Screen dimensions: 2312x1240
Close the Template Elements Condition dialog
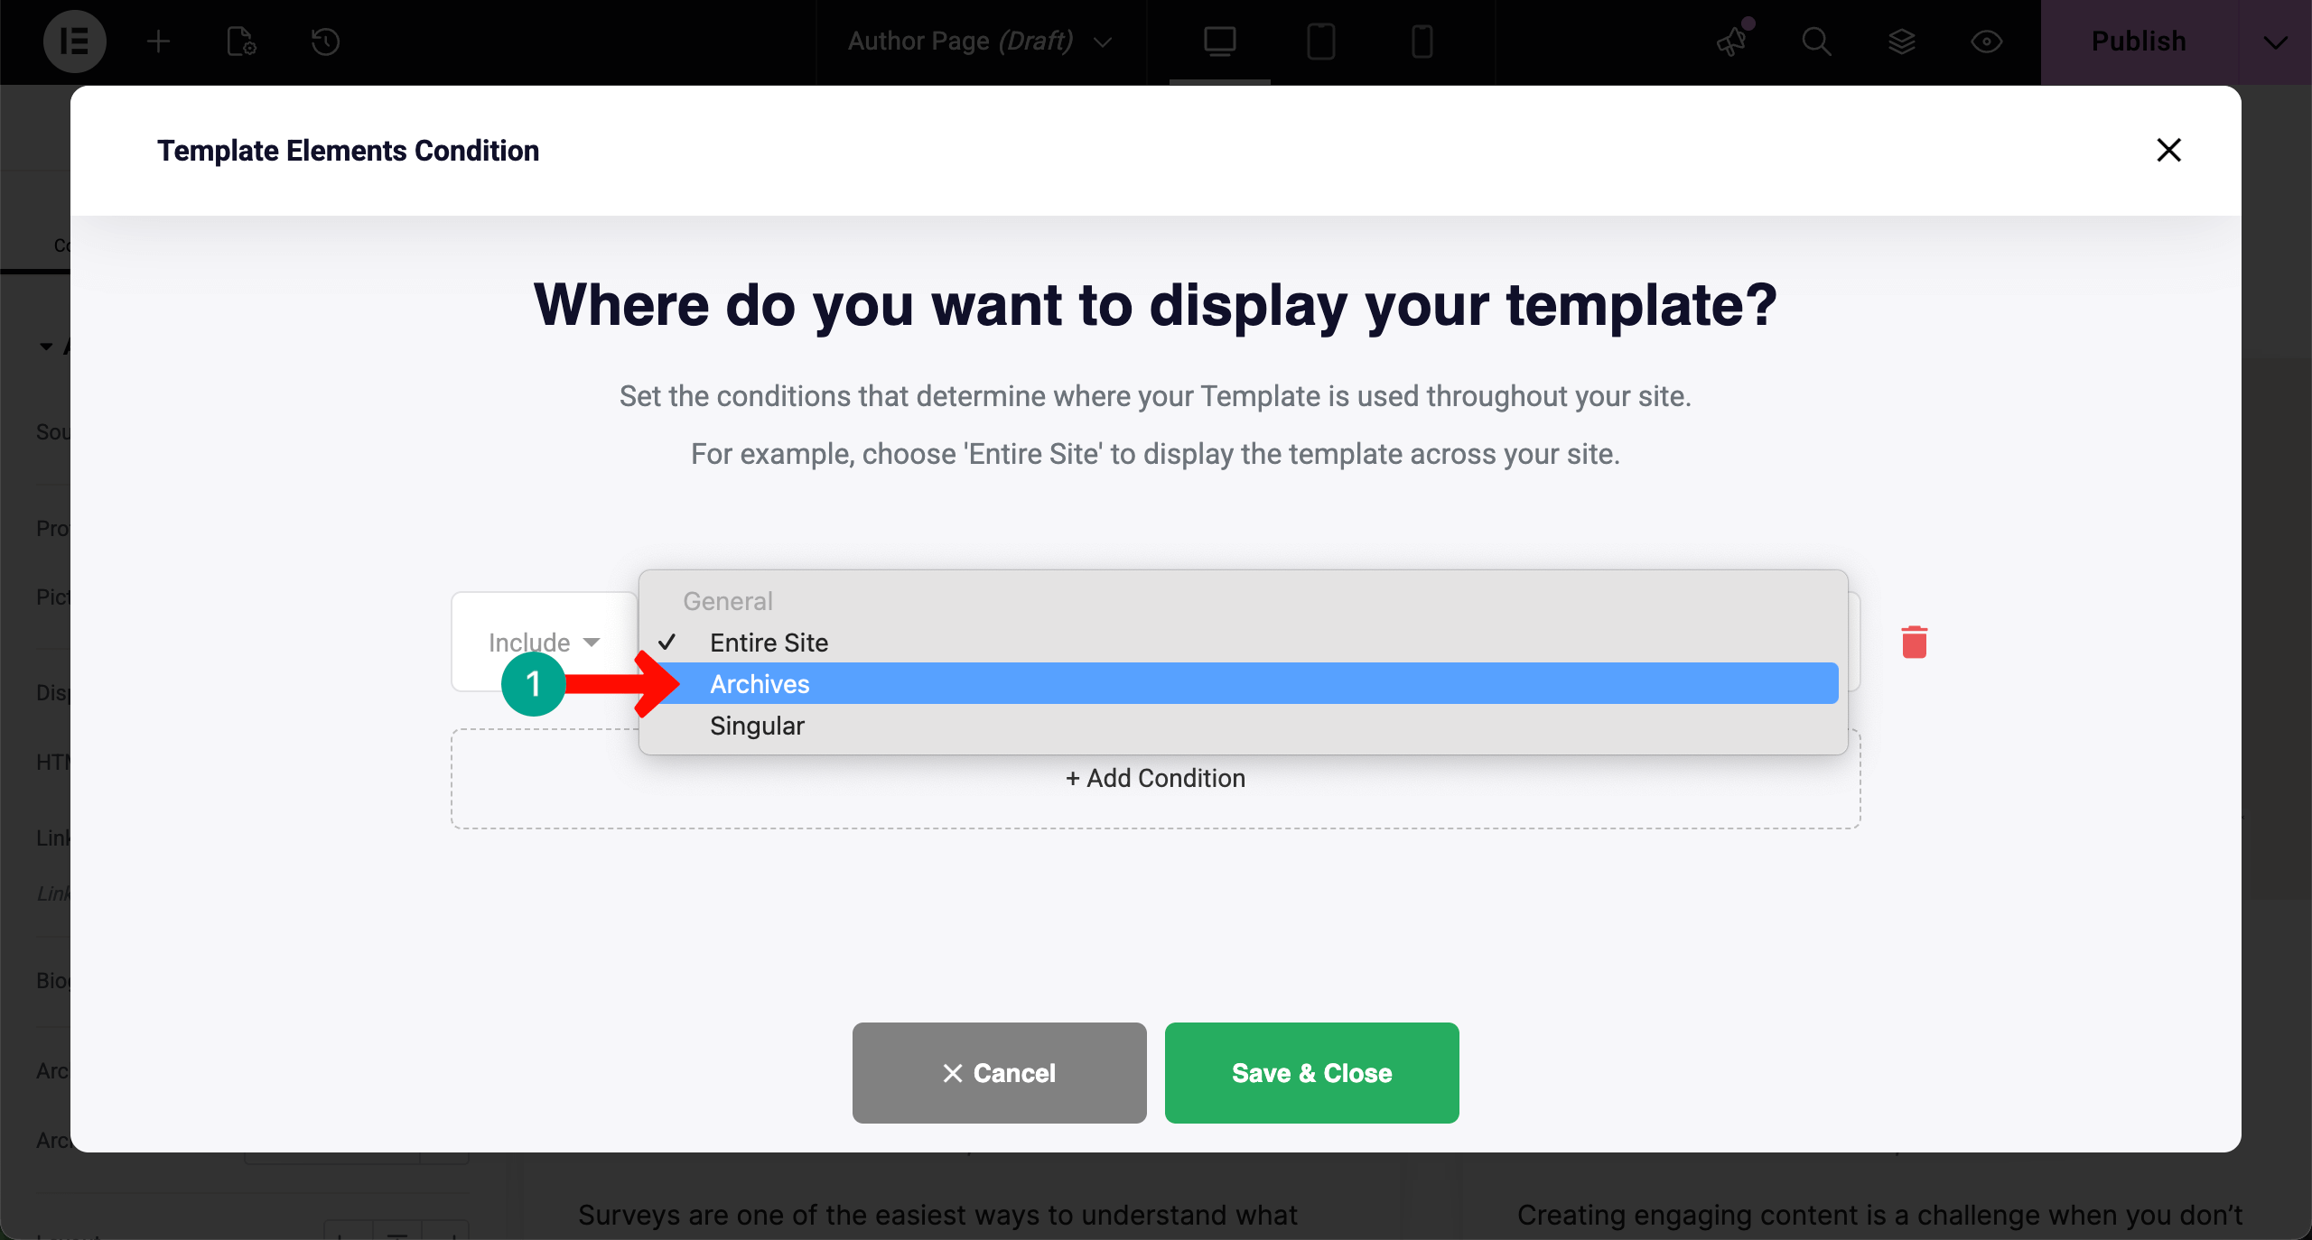(2168, 150)
